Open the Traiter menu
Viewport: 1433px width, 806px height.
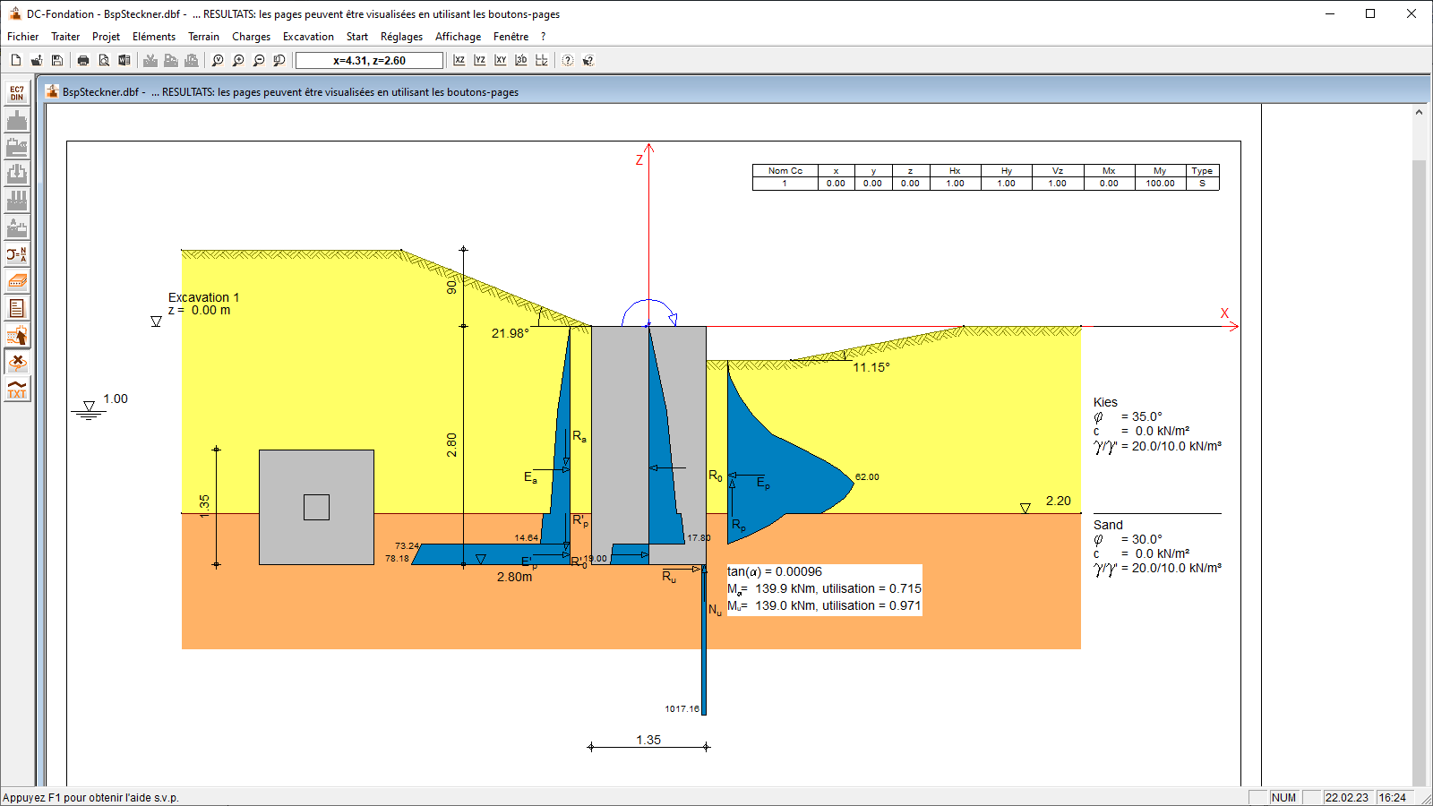tap(65, 37)
